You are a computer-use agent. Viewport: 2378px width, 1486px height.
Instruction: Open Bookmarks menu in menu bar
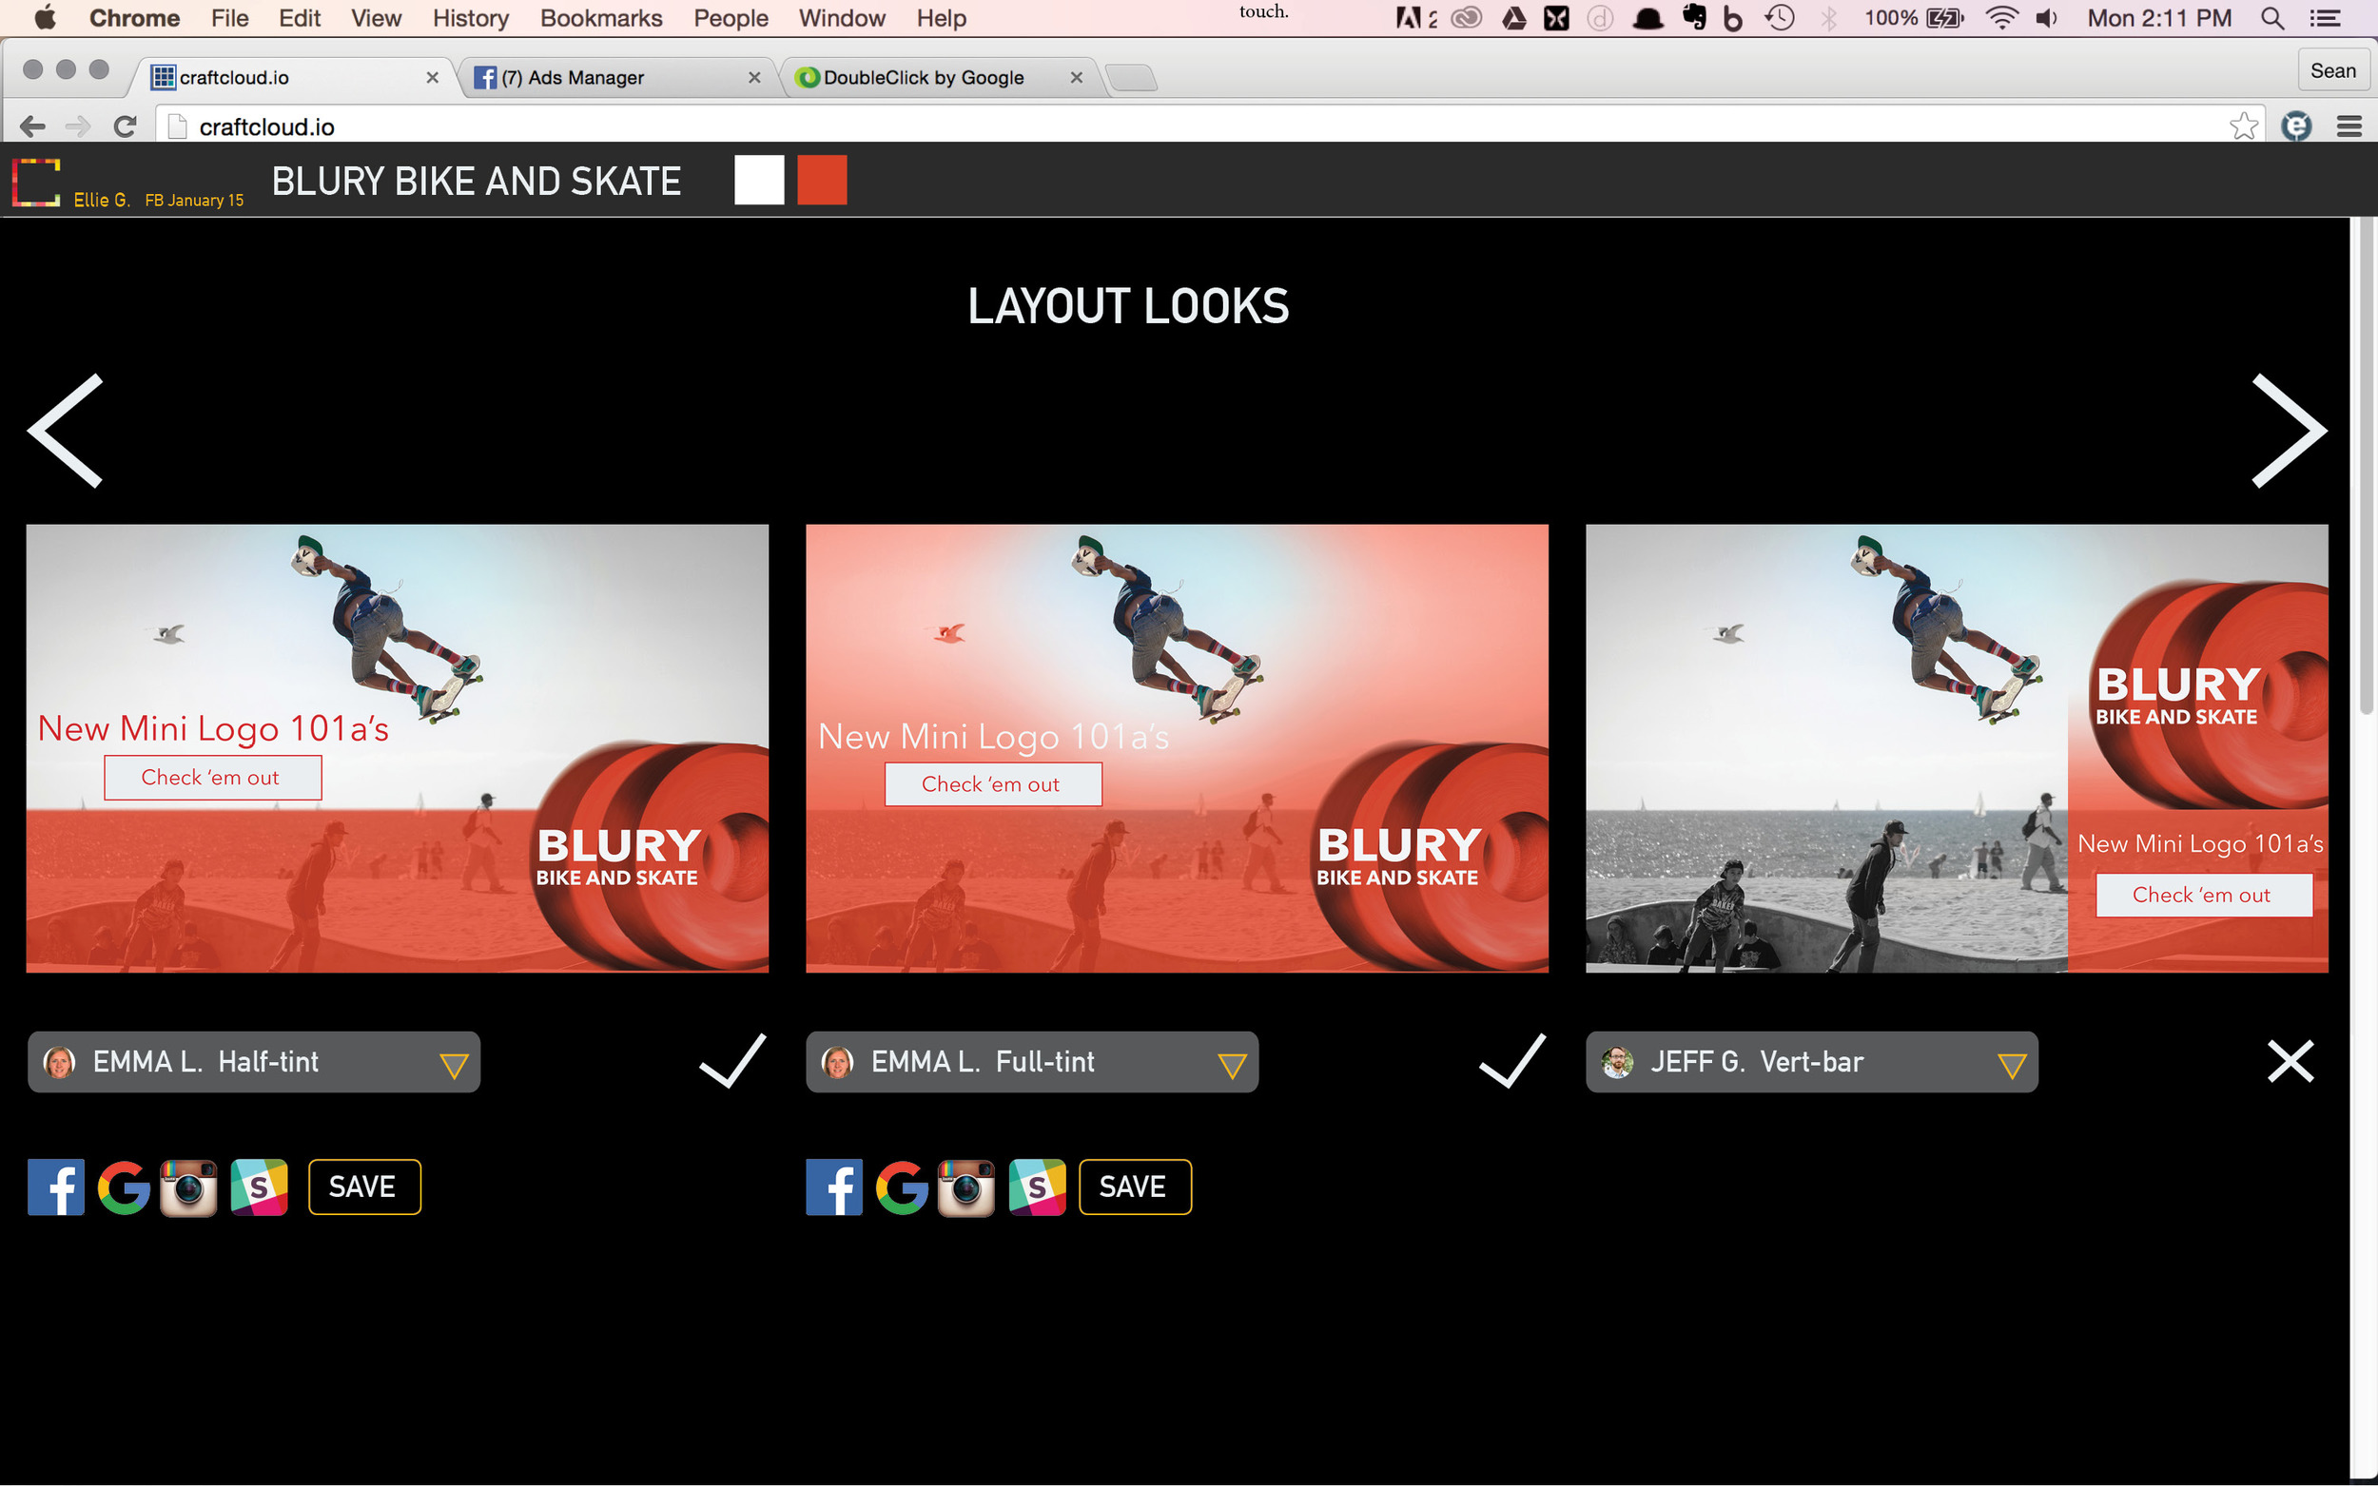[x=600, y=18]
